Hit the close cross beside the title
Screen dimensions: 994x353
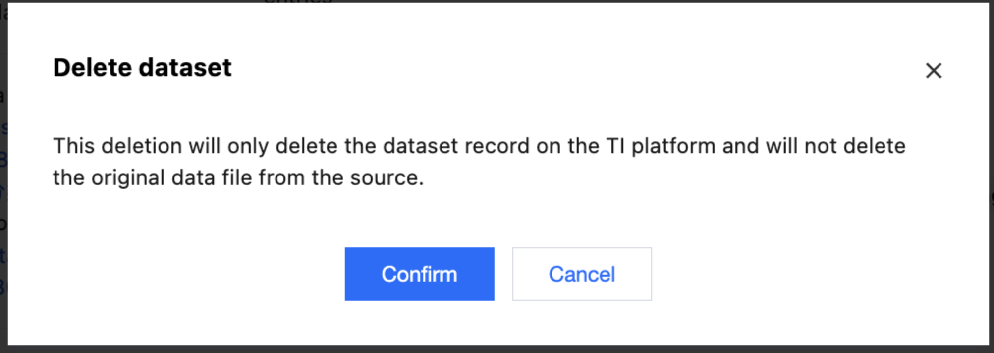pos(934,71)
